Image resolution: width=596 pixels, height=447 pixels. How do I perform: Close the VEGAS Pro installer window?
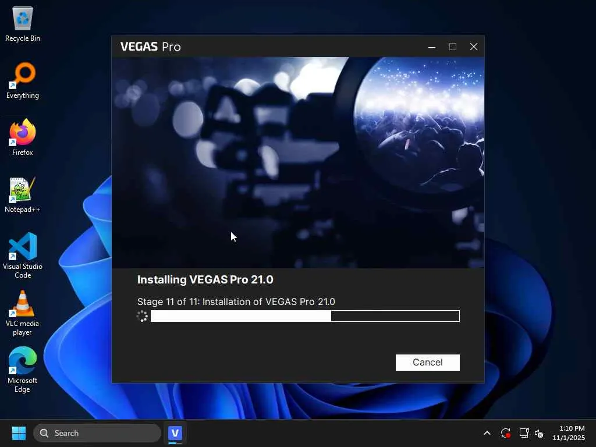coord(474,47)
